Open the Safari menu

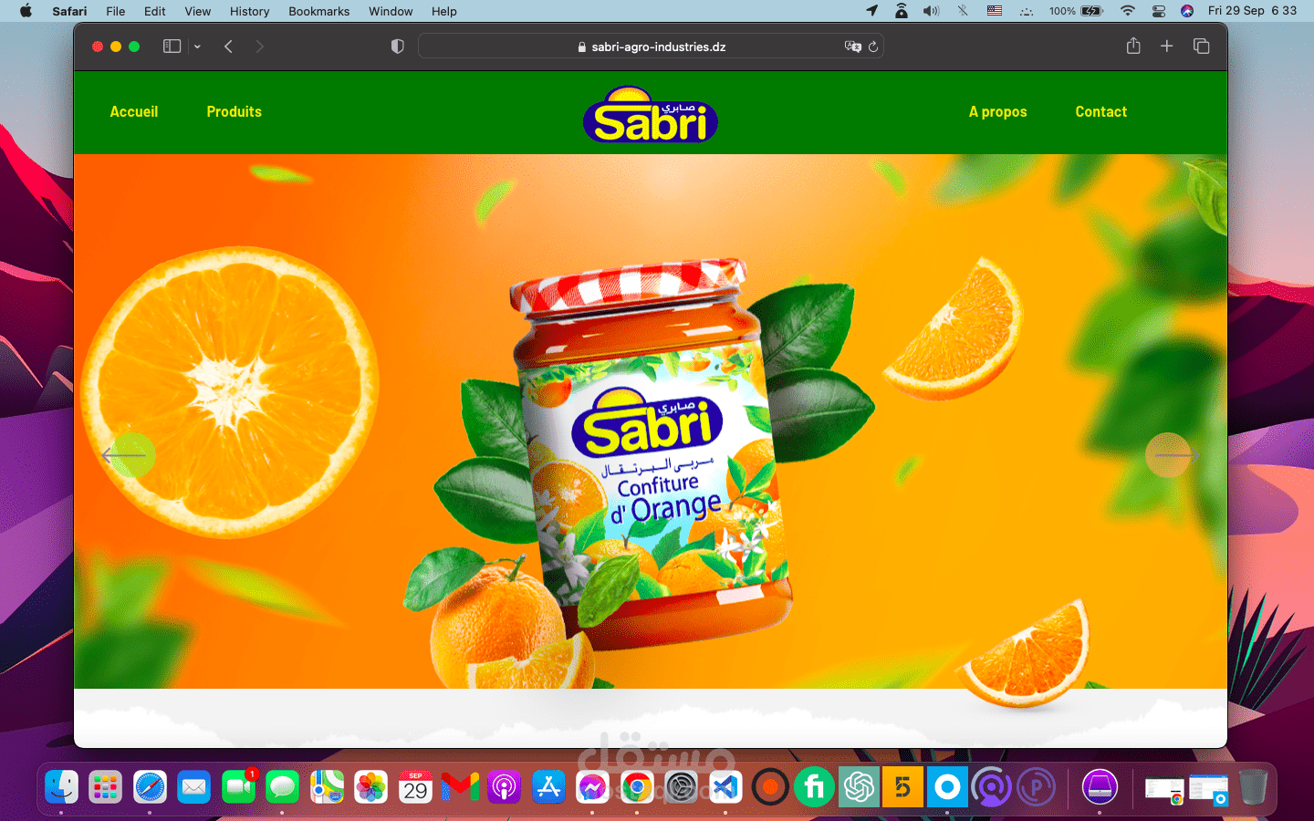69,11
